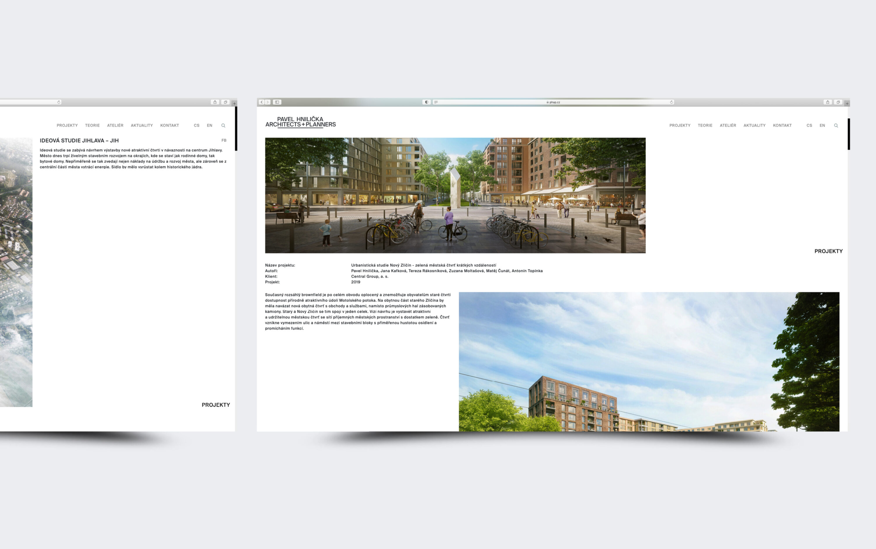The image size is (876, 549).
Task: Open ATELIÉR menu on right page
Action: (728, 125)
